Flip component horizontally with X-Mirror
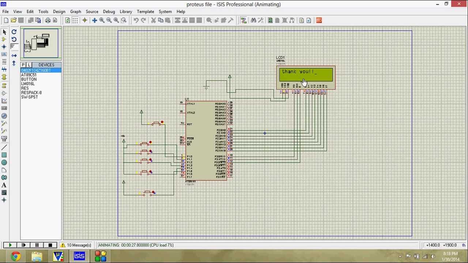This screenshot has height=263, width=468. point(14,56)
